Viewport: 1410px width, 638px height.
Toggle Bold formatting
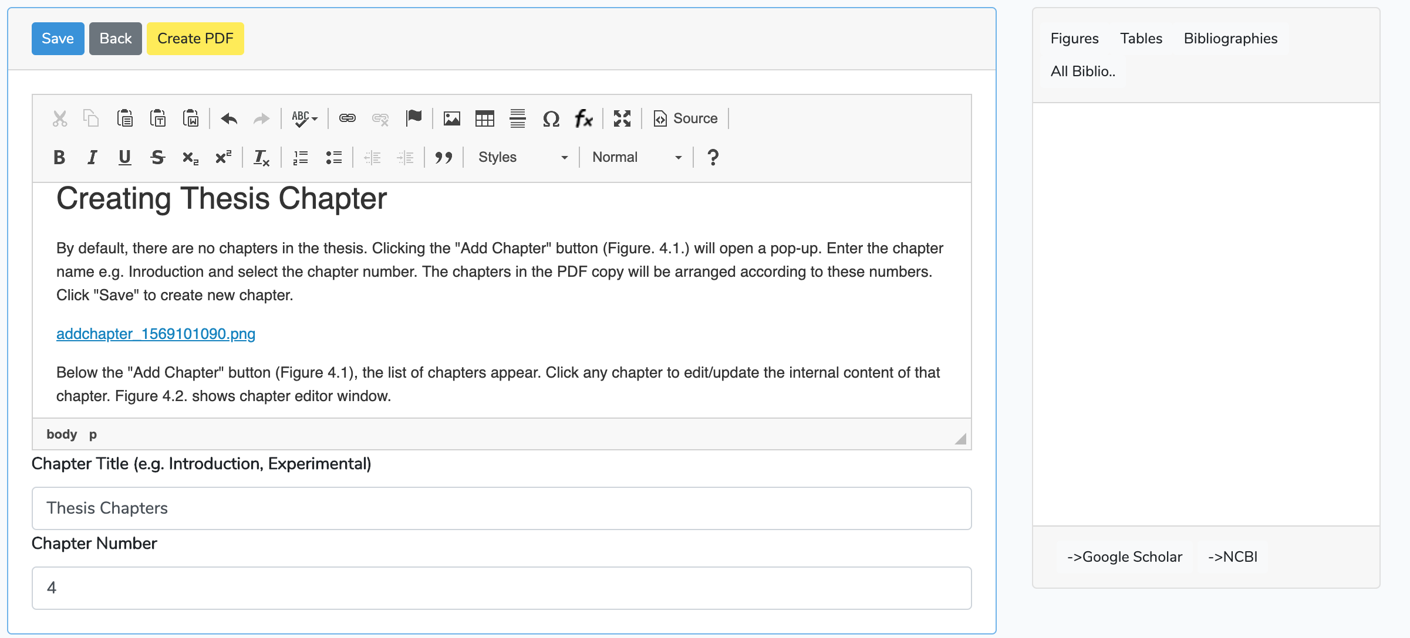(59, 157)
